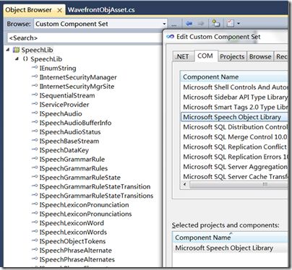Select ISpeechGrammarRules interface

click(x=74, y=168)
